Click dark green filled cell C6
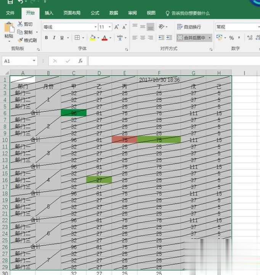Viewport: 260px width, 275px height. tap(74, 113)
